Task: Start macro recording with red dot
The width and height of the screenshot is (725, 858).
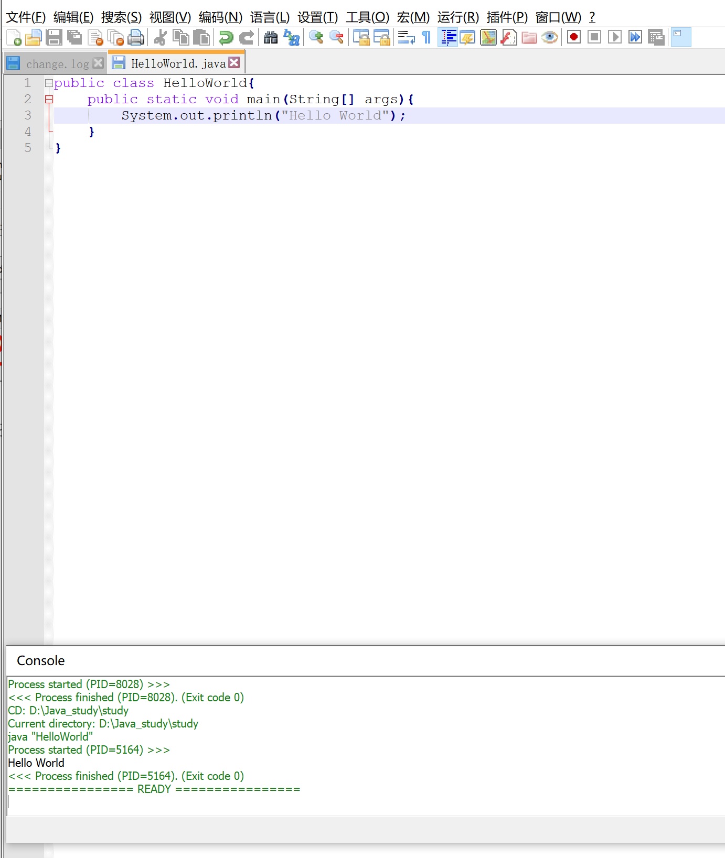Action: coord(574,37)
